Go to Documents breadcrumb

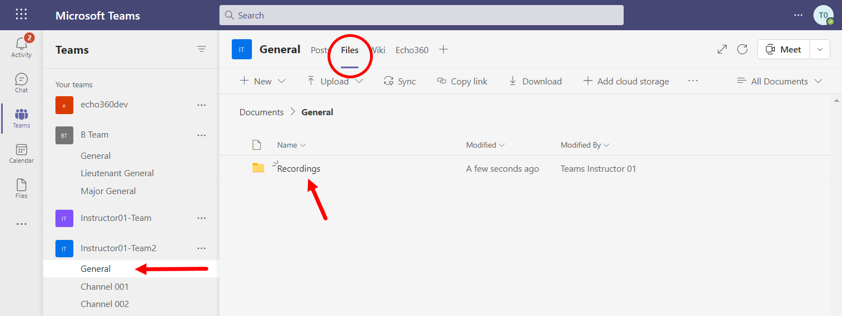coord(261,112)
